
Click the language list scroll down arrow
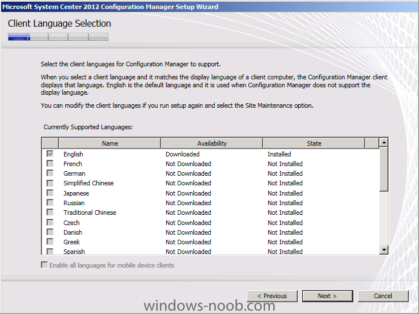pos(384,250)
